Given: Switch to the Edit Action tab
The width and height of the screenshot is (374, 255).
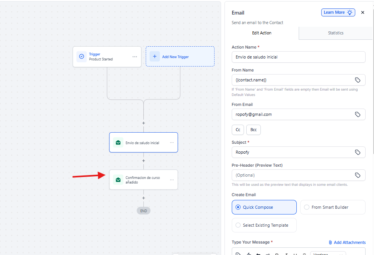Looking at the screenshot, I should click(x=262, y=33).
